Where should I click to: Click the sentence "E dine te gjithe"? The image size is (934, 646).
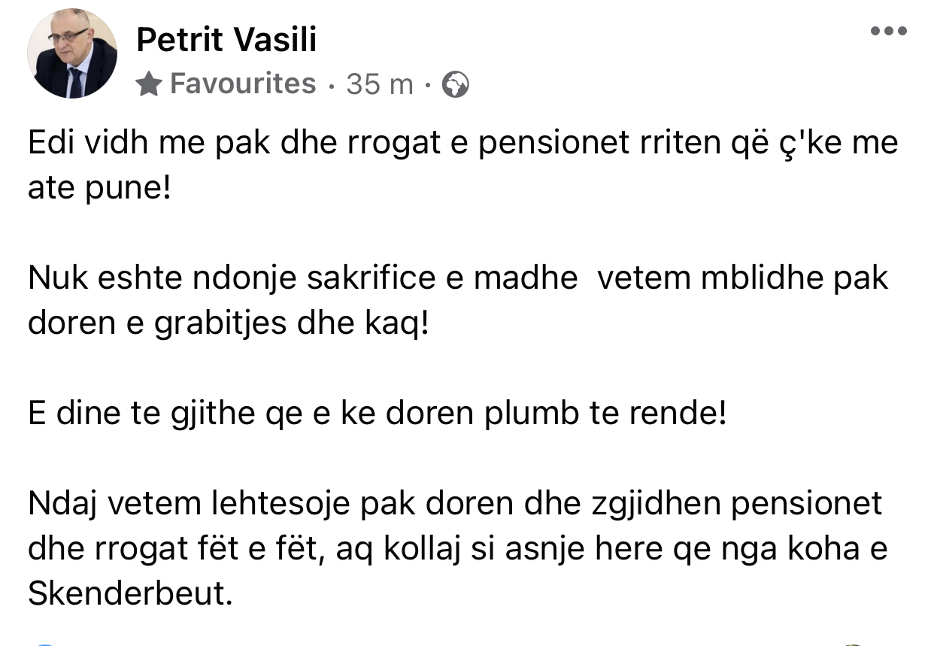point(377,414)
